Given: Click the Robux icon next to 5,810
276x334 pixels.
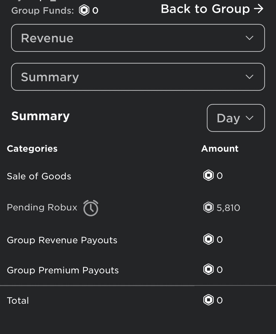Looking at the screenshot, I should (x=208, y=207).
